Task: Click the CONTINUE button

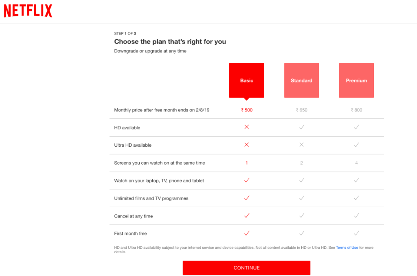Action: pyautogui.click(x=246, y=267)
